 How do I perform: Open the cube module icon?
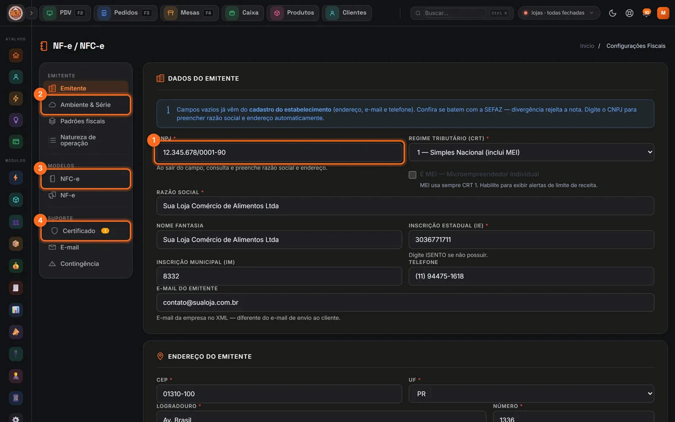(x=16, y=200)
